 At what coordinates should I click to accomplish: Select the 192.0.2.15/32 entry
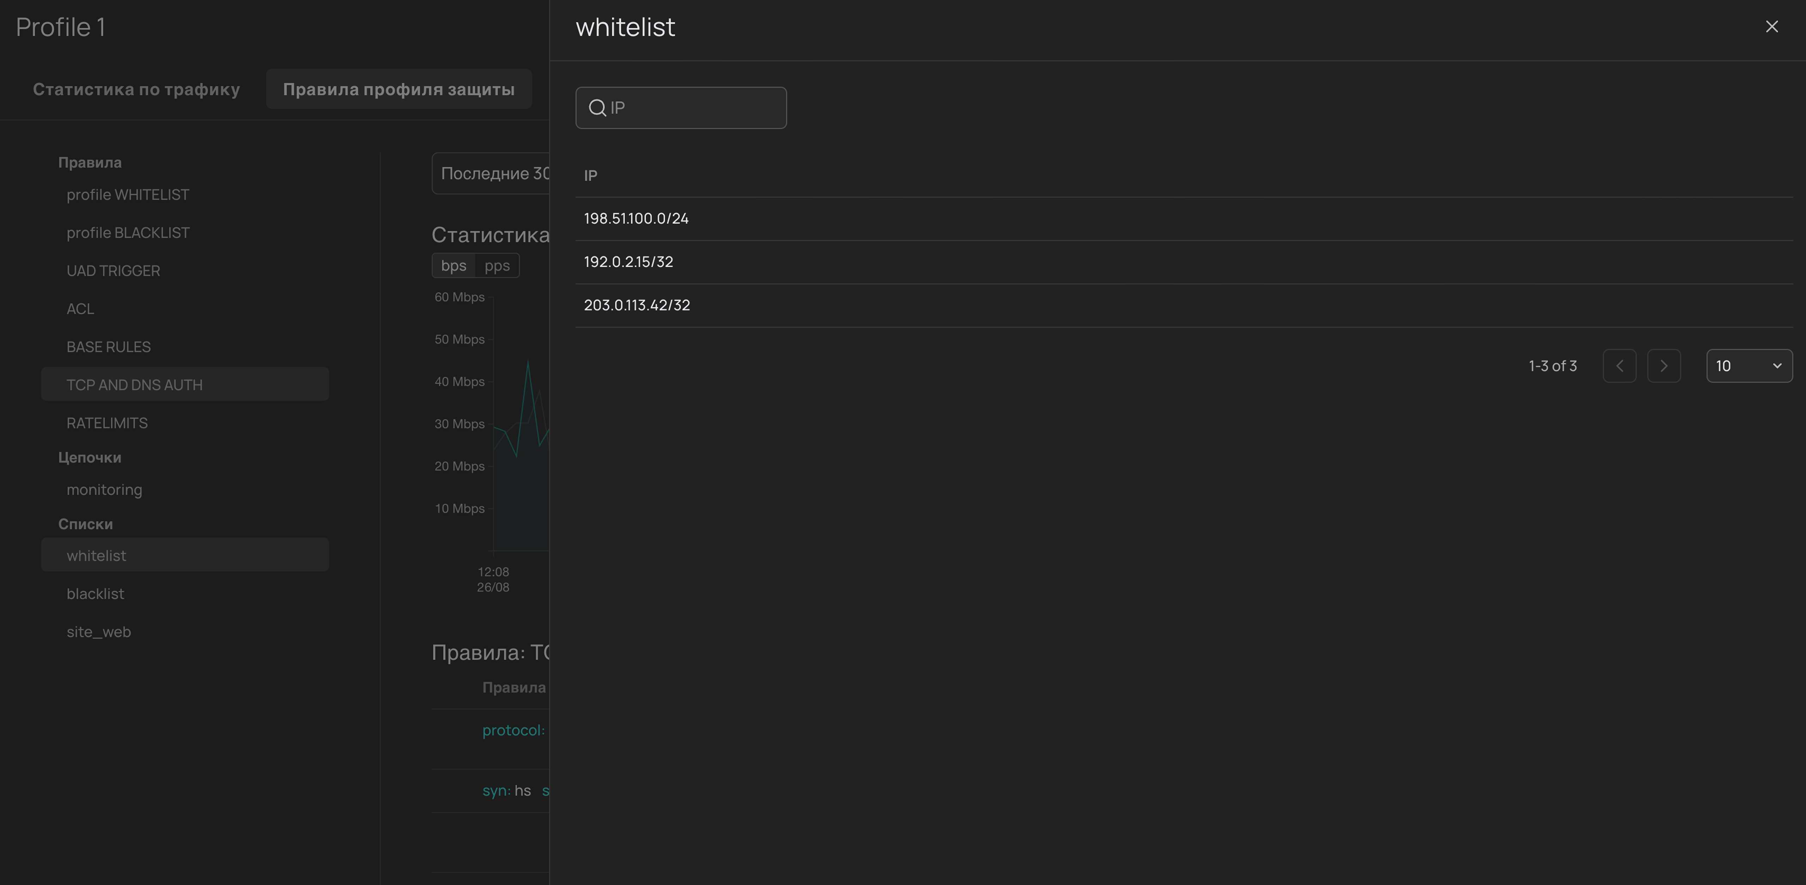(1184, 262)
